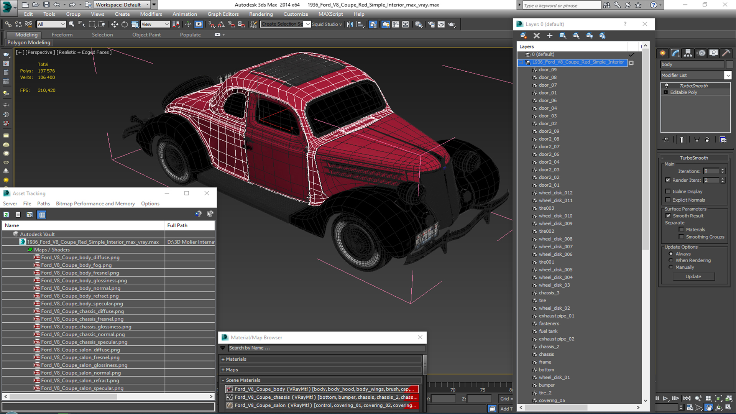Toggle TurboSmooth modifier lightbulb
This screenshot has width=736, height=414.
point(667,85)
